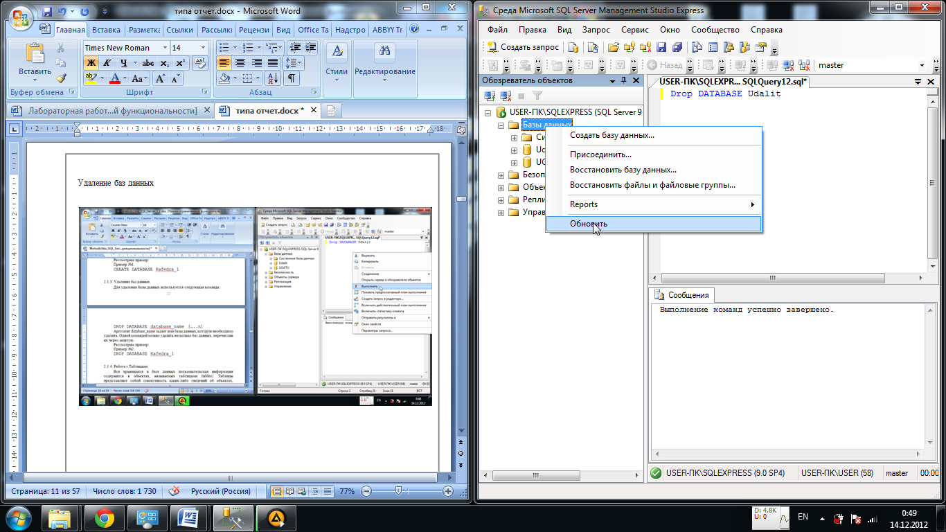Open new blank tab icon beside document tabs
The width and height of the screenshot is (946, 532).
pos(331,111)
